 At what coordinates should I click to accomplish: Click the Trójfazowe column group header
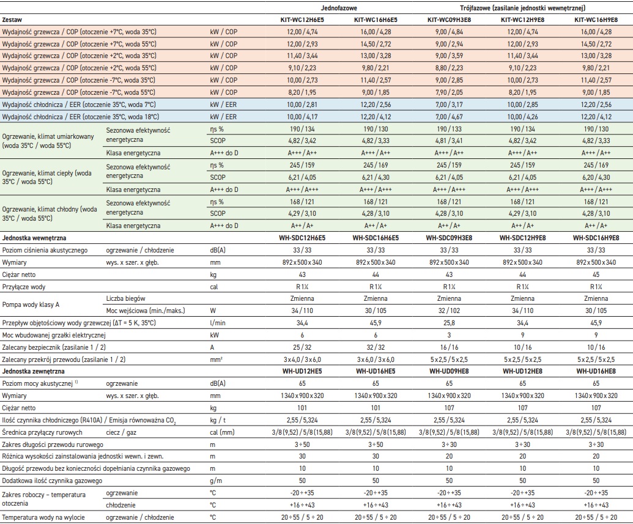(x=522, y=7)
